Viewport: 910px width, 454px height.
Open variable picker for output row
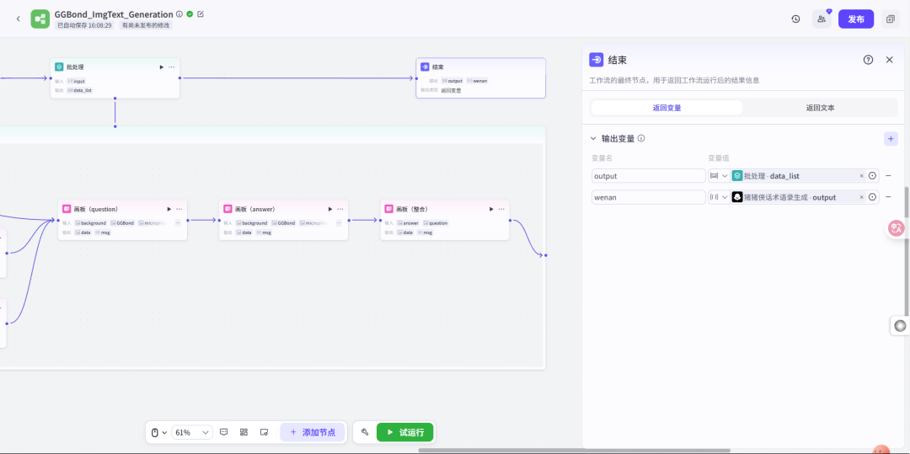[x=872, y=176]
